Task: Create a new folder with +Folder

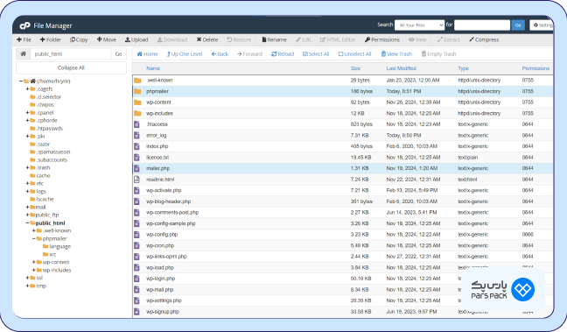Action: coord(51,39)
